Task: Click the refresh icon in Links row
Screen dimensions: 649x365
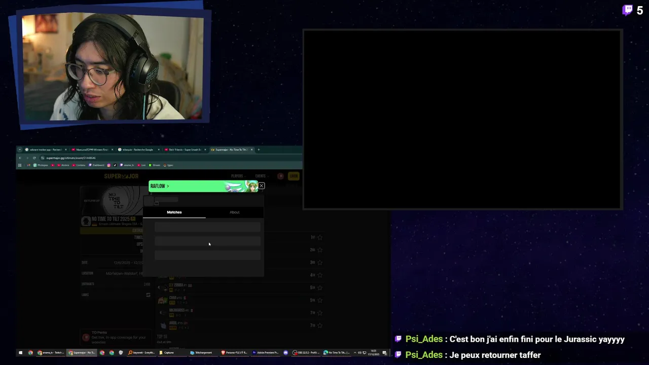Action: [148, 295]
